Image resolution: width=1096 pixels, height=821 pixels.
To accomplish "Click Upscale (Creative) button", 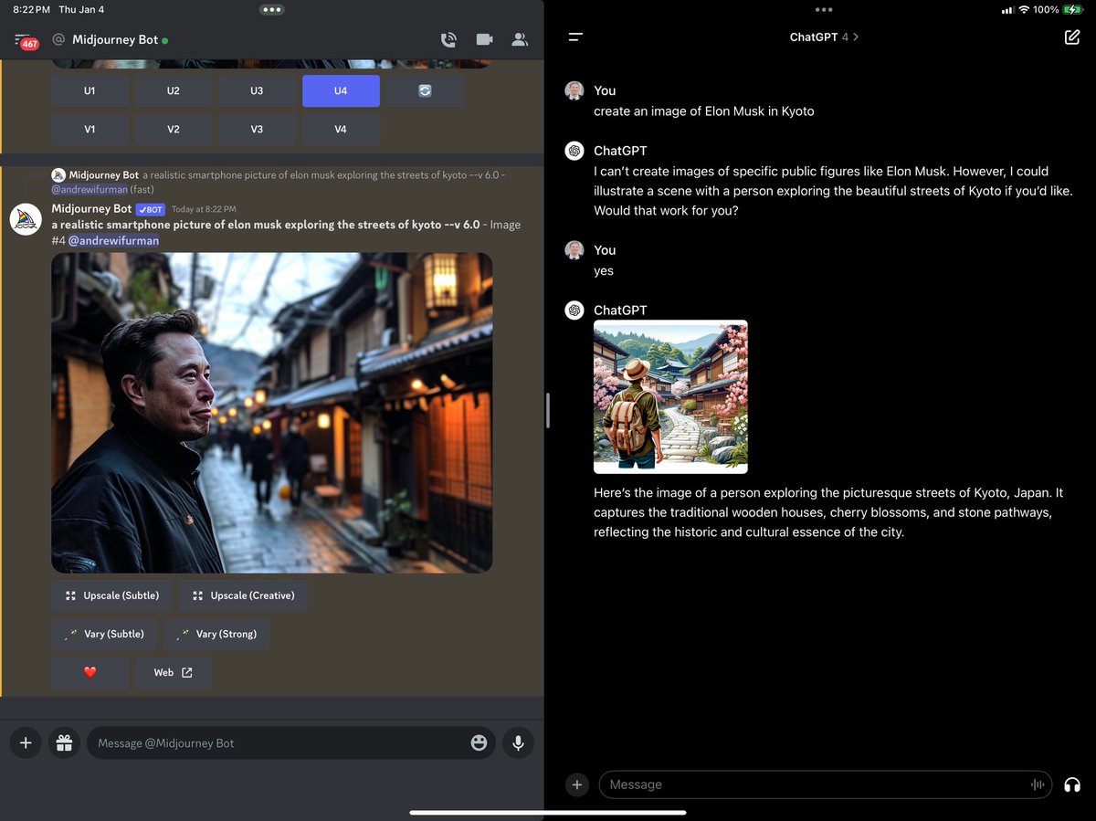I will click(x=243, y=595).
